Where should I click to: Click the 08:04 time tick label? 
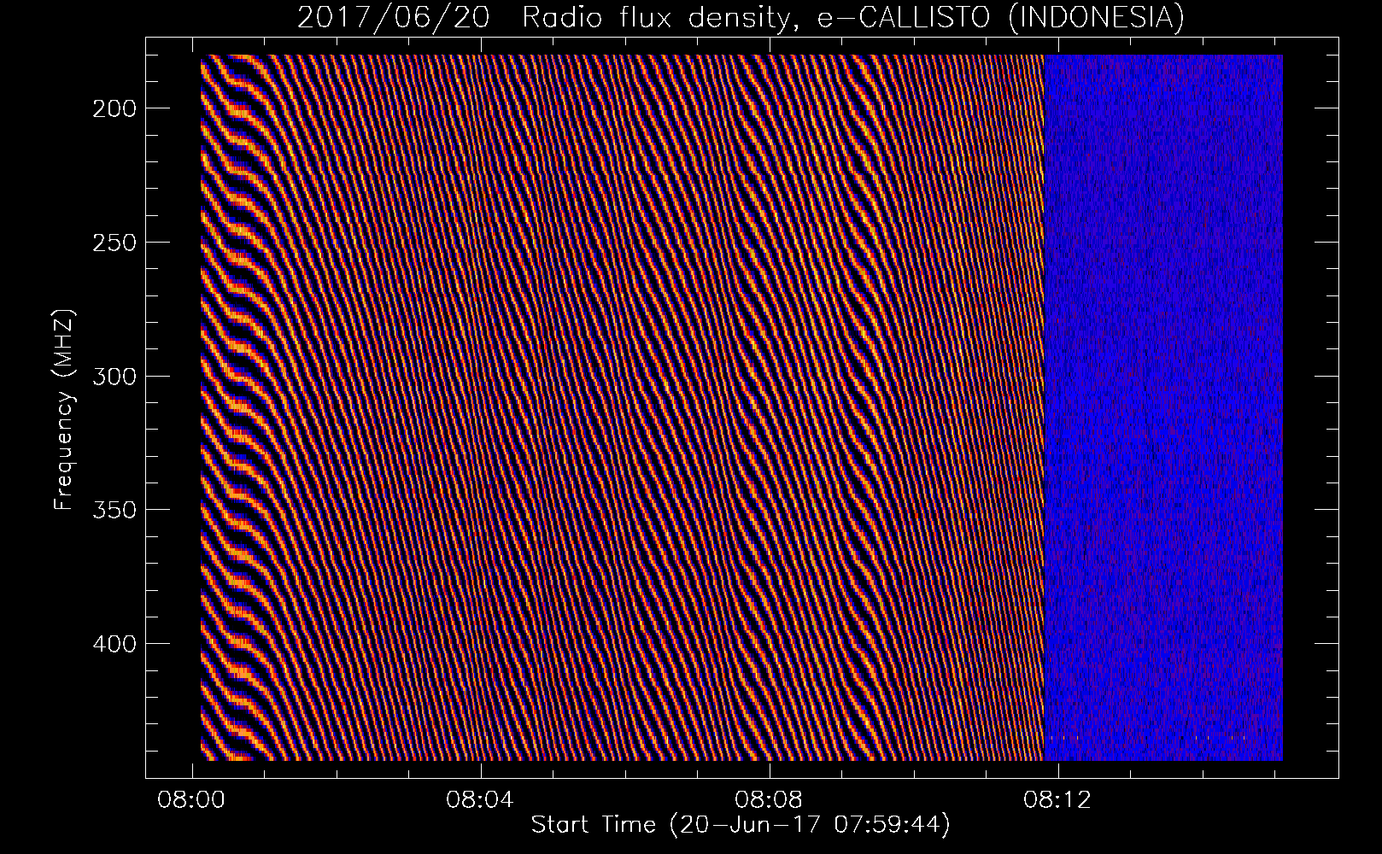point(480,799)
